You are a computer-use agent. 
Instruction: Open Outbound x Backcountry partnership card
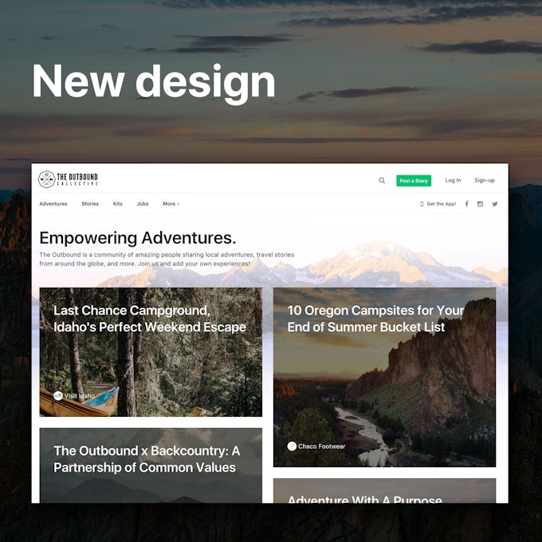[151, 465]
